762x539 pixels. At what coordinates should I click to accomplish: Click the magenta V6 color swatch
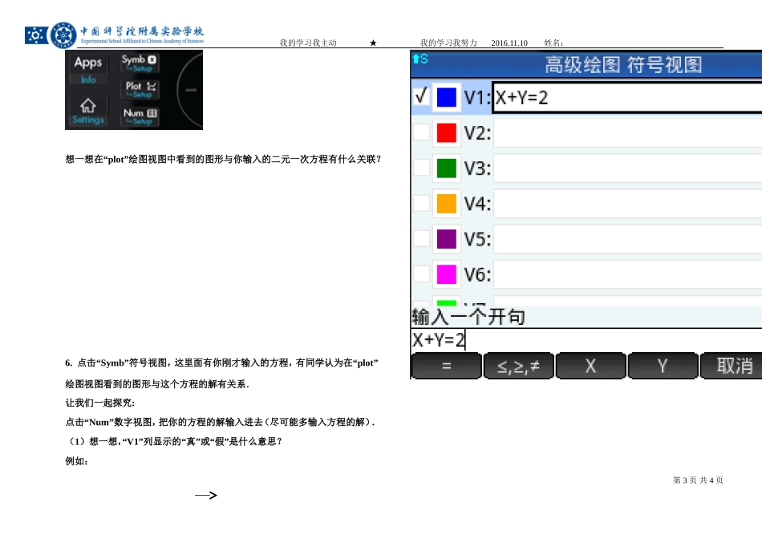pyautogui.click(x=447, y=274)
